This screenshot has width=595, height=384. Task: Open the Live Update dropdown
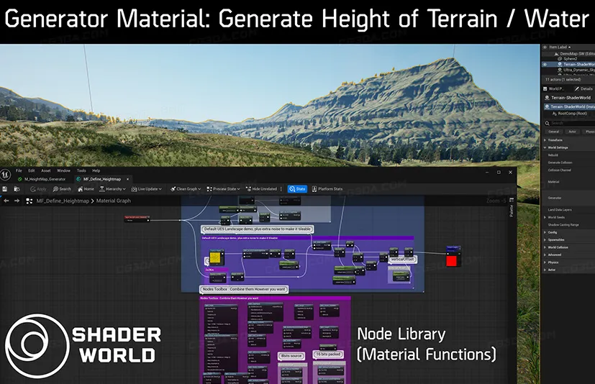(x=147, y=189)
